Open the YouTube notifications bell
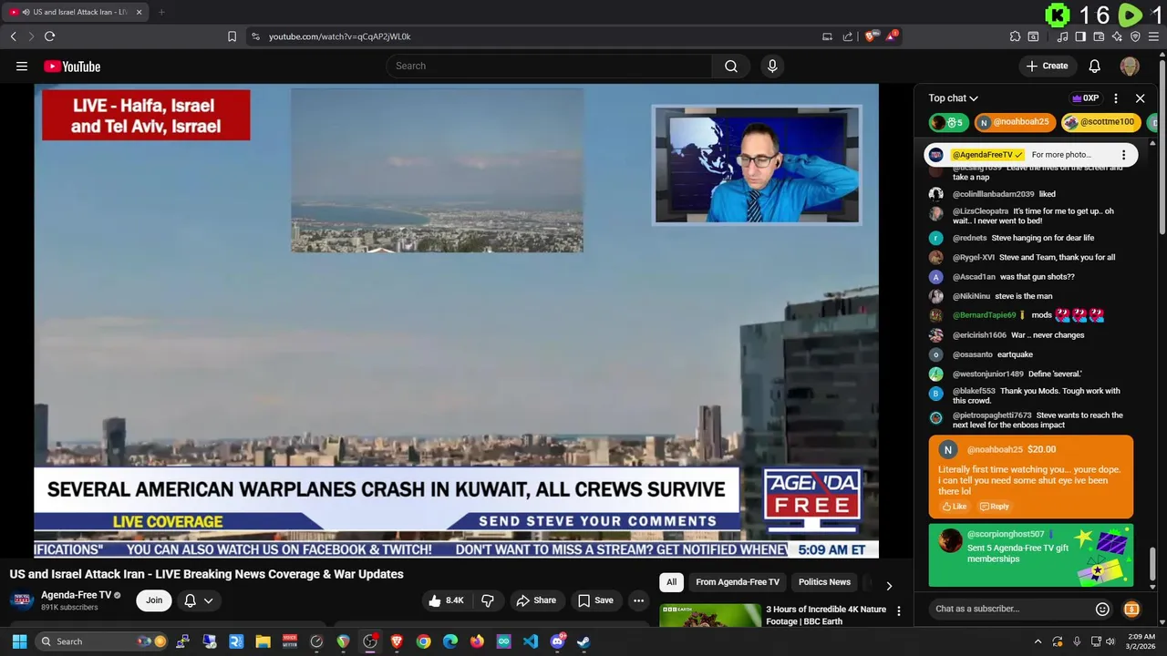The width and height of the screenshot is (1167, 656). (x=1094, y=66)
